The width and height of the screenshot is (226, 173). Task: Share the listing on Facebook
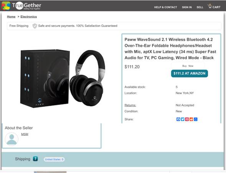click(178, 119)
